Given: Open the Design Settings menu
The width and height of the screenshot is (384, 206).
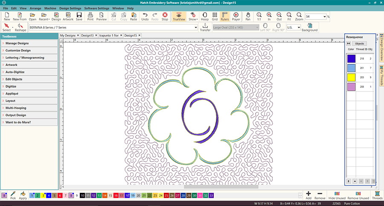Looking at the screenshot, I should pyautogui.click(x=70, y=8).
